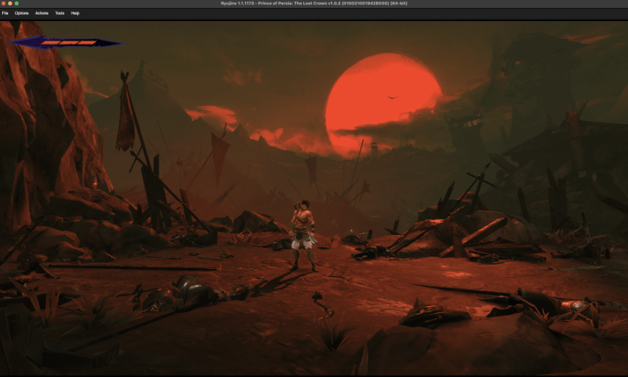
Task: Click the Ryujinx window title text
Action: point(313,4)
